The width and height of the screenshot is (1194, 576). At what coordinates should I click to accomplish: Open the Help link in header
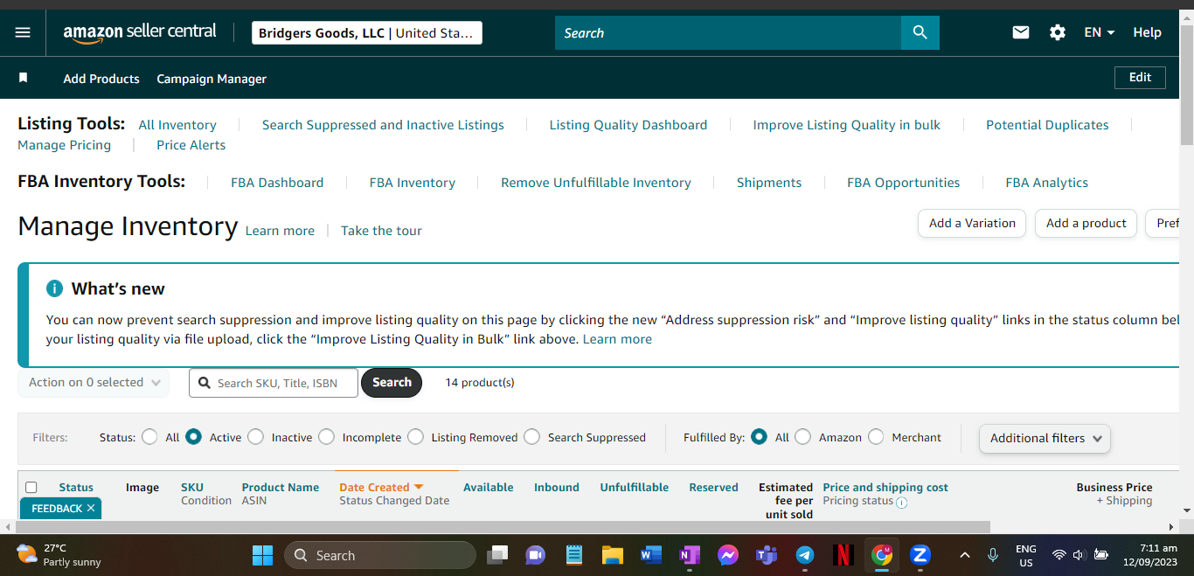coord(1147,32)
